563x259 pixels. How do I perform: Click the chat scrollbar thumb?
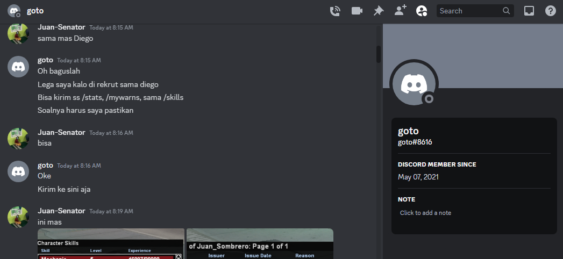click(x=379, y=54)
